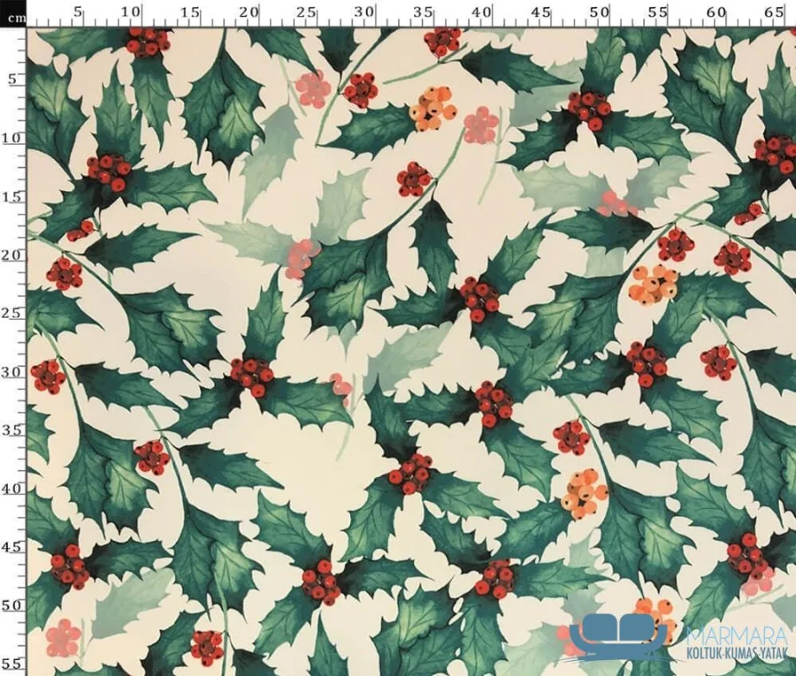Image resolution: width=796 pixels, height=676 pixels.
Task: Click the "5" mark on the top ruler
Action: 78,11
